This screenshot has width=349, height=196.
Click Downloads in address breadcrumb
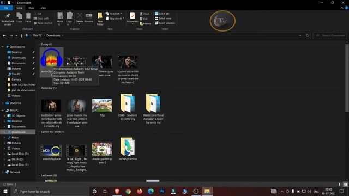click(53, 35)
